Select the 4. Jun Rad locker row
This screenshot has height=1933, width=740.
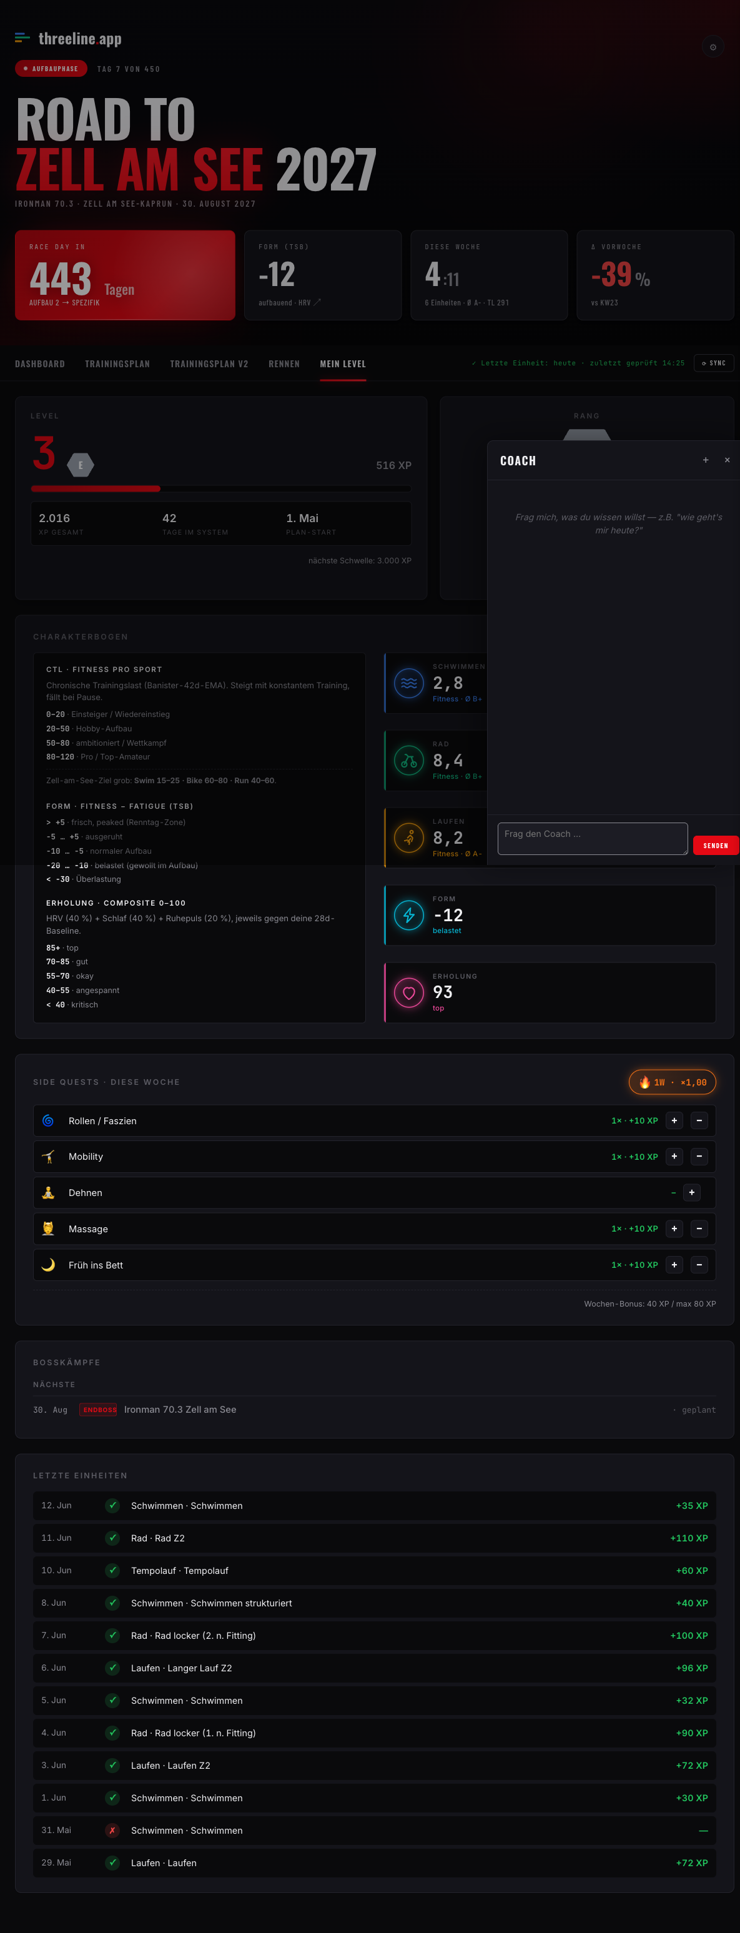[374, 1733]
